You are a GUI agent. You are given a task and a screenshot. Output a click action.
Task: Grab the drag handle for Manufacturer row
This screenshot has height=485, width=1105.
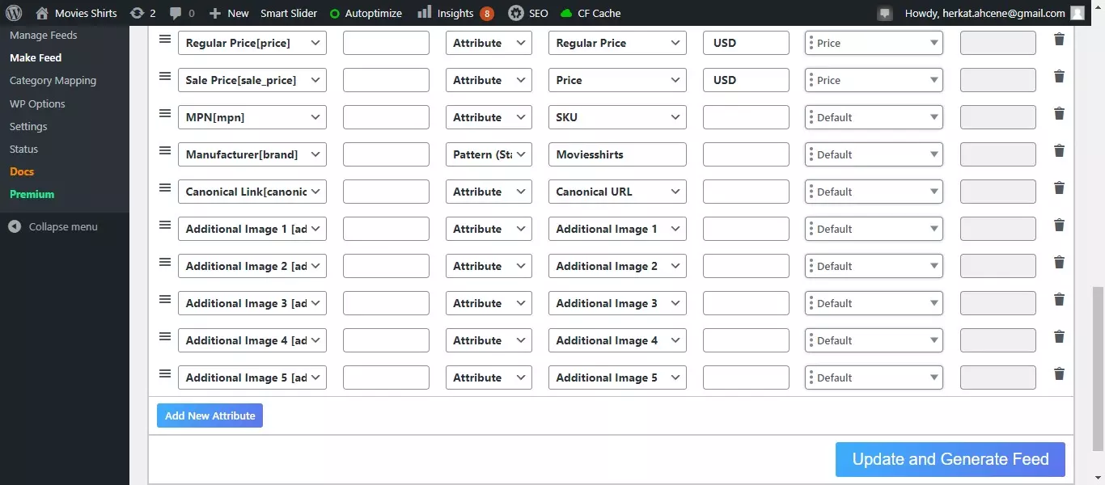(165, 151)
